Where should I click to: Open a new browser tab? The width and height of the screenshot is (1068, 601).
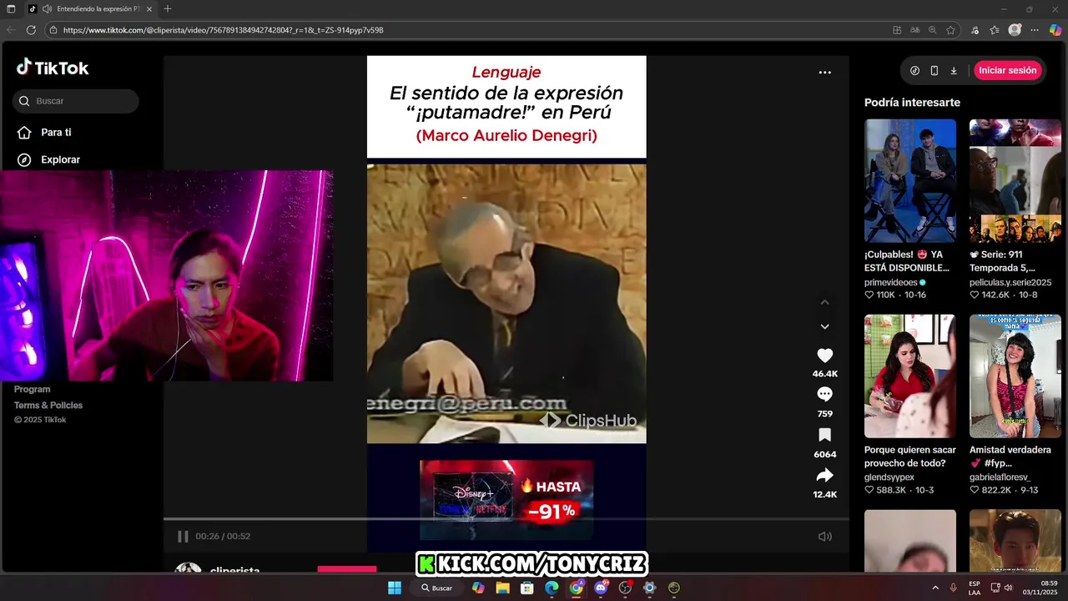click(168, 8)
